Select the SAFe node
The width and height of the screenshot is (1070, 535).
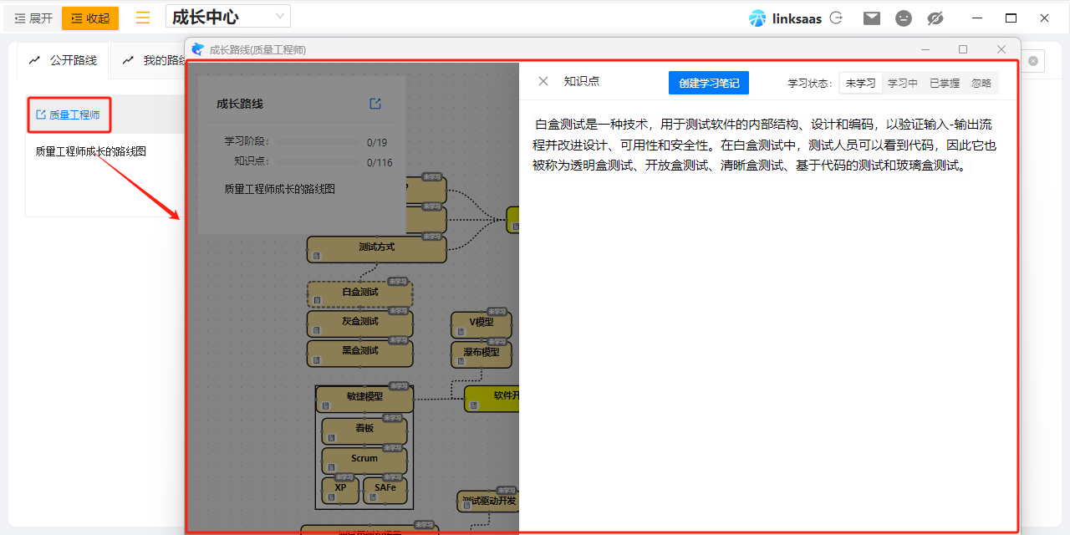pyautogui.click(x=385, y=491)
